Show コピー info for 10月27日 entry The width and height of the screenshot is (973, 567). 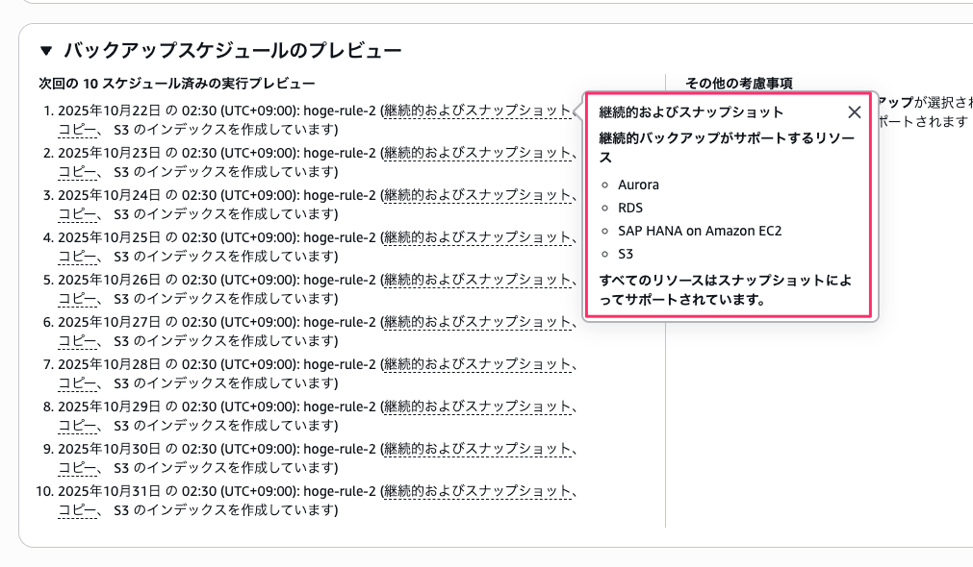[76, 341]
